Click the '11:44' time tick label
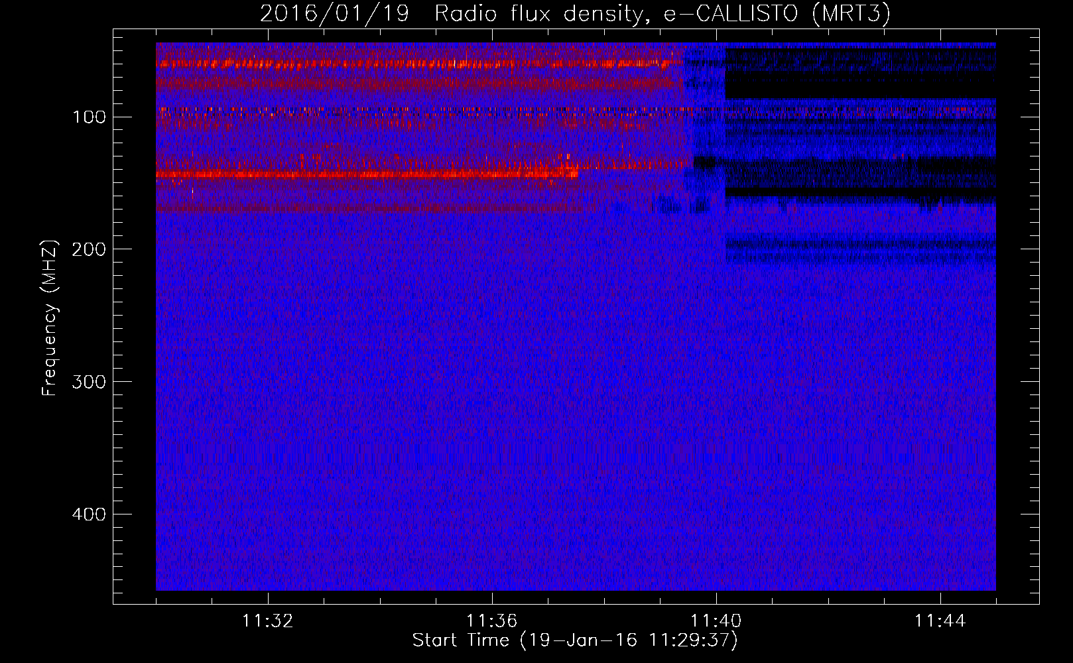This screenshot has height=663, width=1073. coord(940,621)
